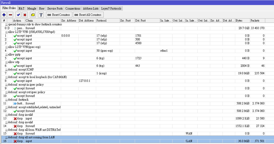
Task: Open the Connections tab
Action: point(73,8)
